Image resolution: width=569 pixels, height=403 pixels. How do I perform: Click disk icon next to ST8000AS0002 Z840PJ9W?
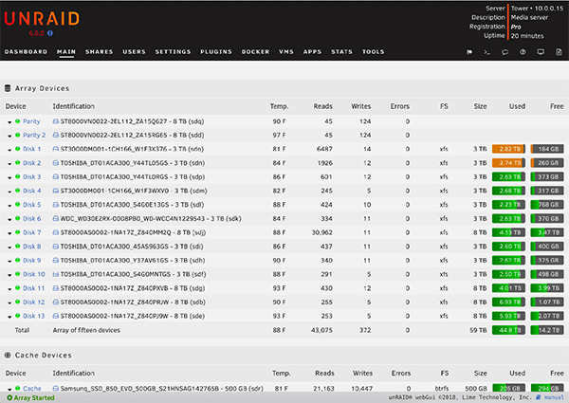click(x=56, y=316)
